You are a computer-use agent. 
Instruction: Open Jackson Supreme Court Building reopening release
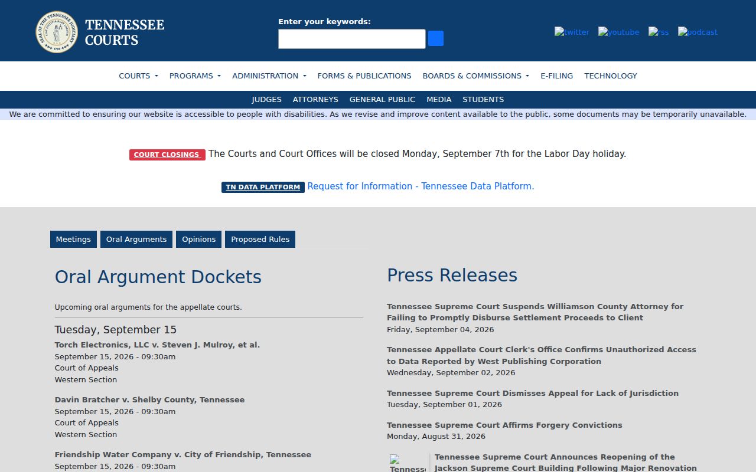[566, 463]
